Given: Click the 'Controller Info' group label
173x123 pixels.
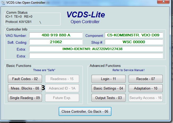Looking at the screenshot, I should [17, 29].
